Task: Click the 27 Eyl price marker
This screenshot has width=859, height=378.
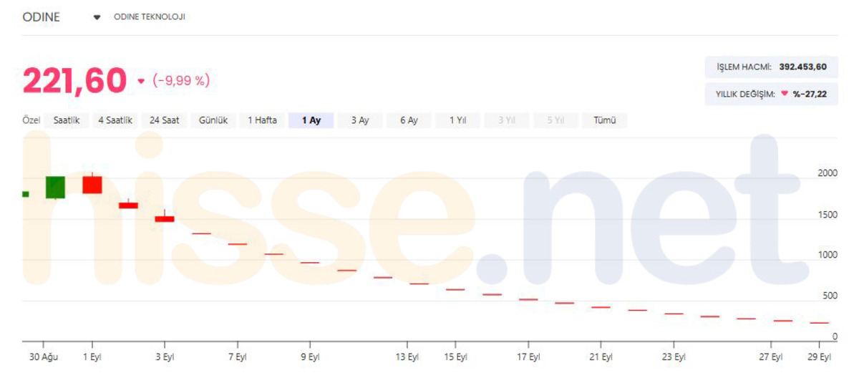Action: point(783,321)
